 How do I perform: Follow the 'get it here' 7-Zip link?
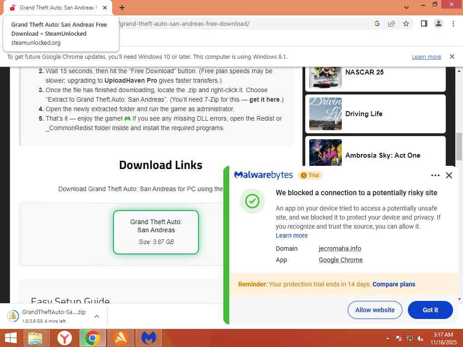pyautogui.click(x=264, y=99)
